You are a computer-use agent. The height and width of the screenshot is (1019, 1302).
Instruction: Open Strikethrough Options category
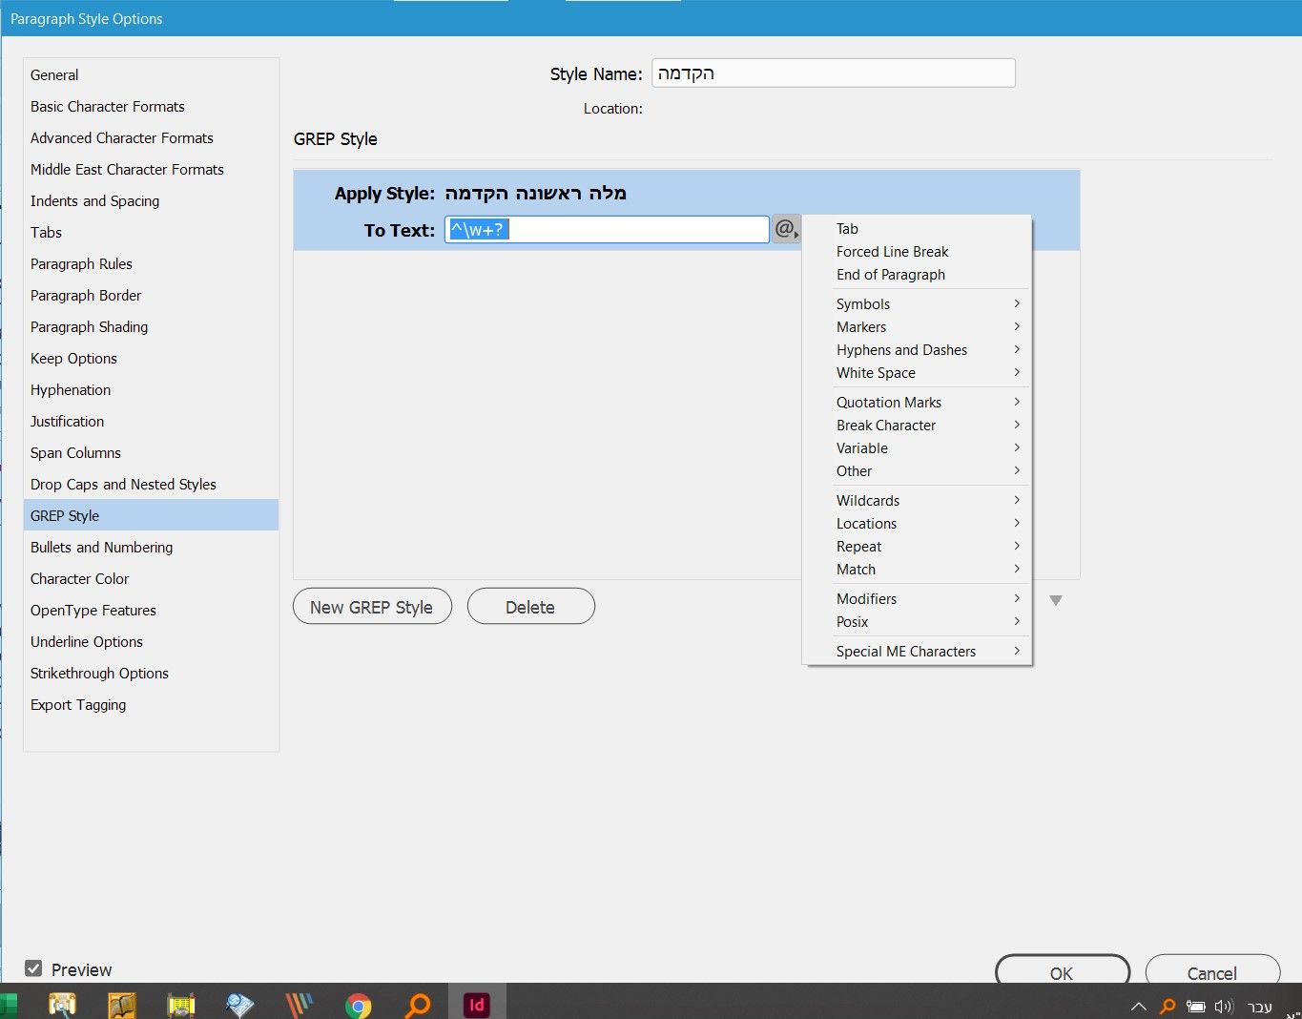(151, 674)
